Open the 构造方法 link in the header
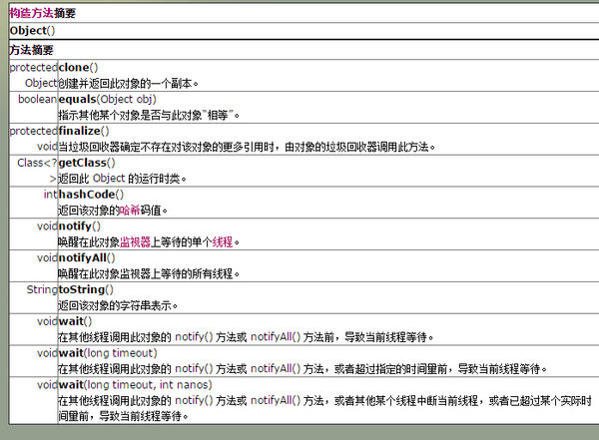This screenshot has width=599, height=440. [31, 13]
